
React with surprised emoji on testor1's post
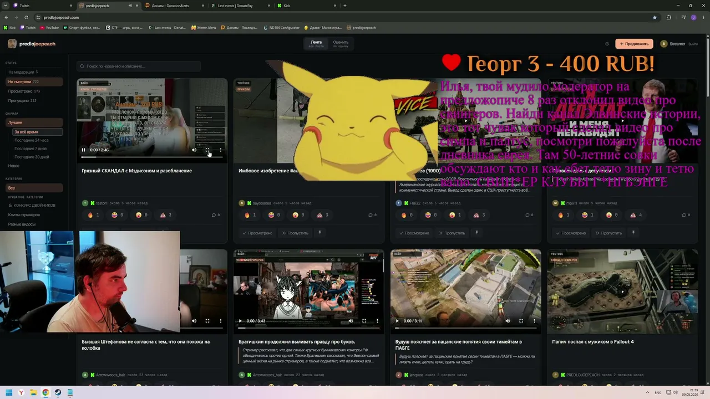pos(142,215)
